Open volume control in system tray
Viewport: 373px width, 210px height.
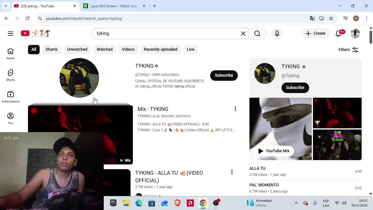coord(344,203)
